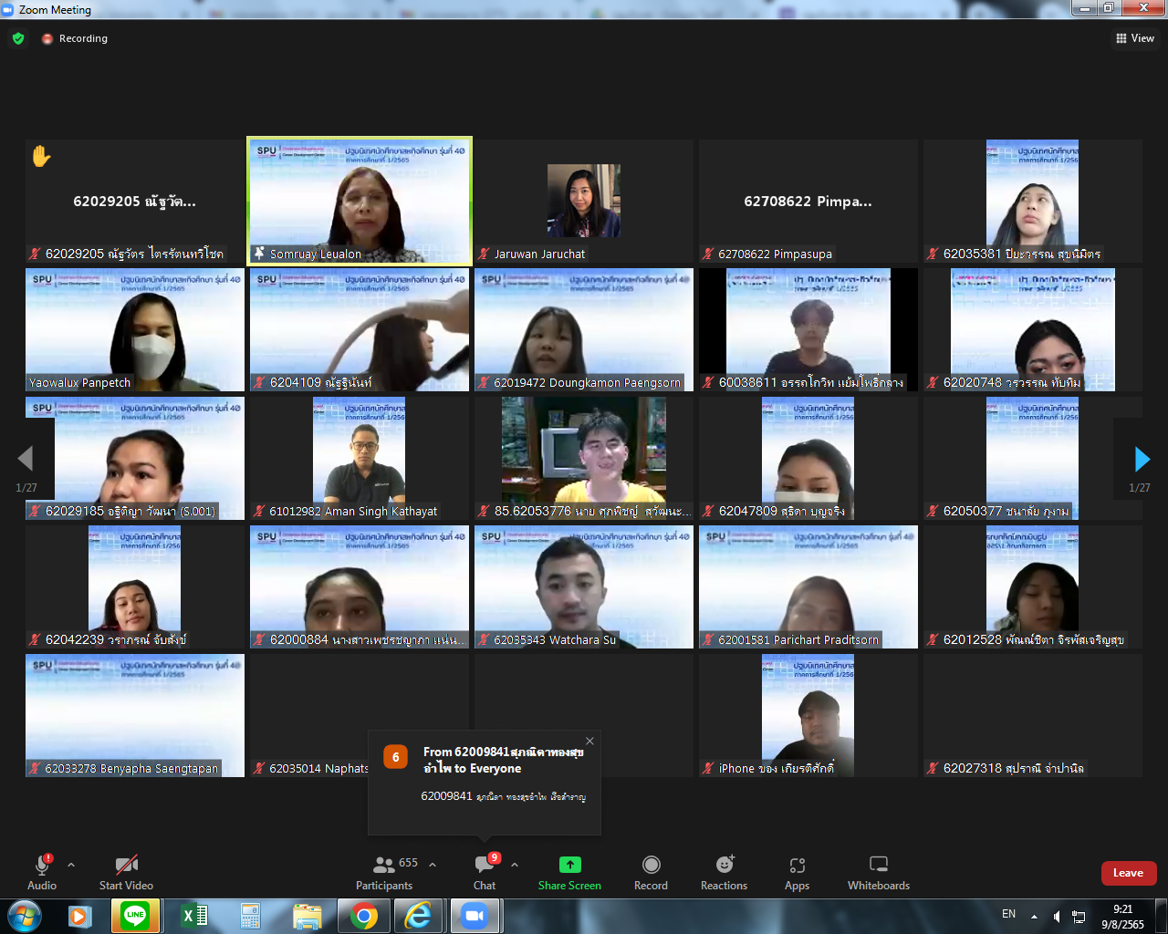Open the View layout menu
Image resolution: width=1168 pixels, height=934 pixels.
pyautogui.click(x=1134, y=38)
